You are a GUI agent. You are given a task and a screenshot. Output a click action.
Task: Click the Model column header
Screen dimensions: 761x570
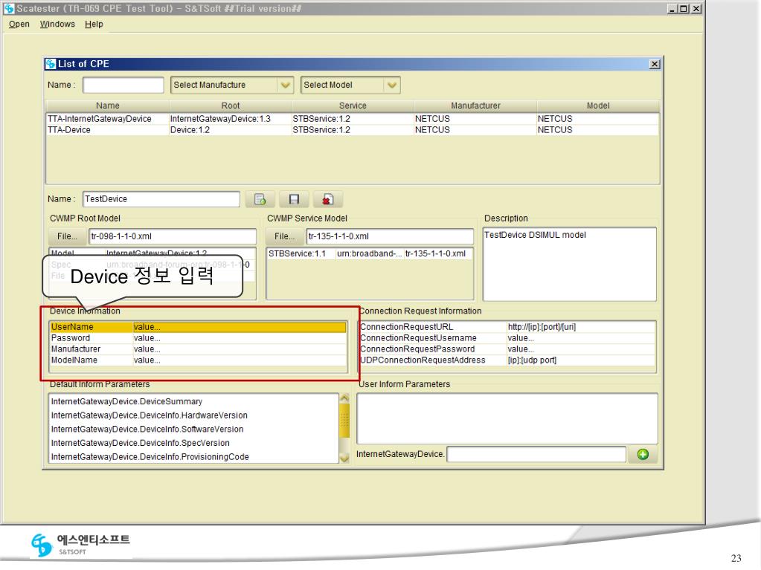click(x=597, y=106)
